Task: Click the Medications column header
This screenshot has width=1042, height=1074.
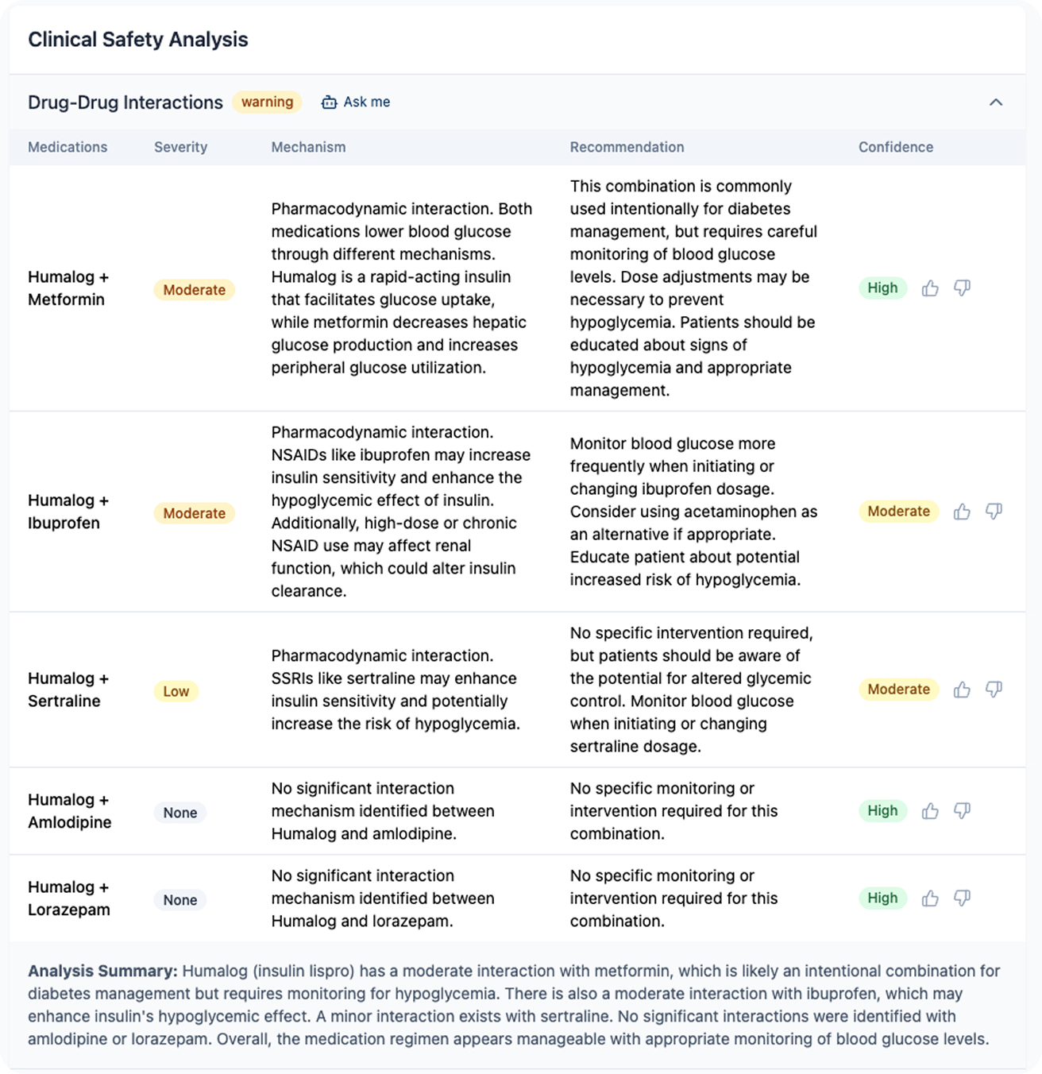Action: [x=68, y=147]
